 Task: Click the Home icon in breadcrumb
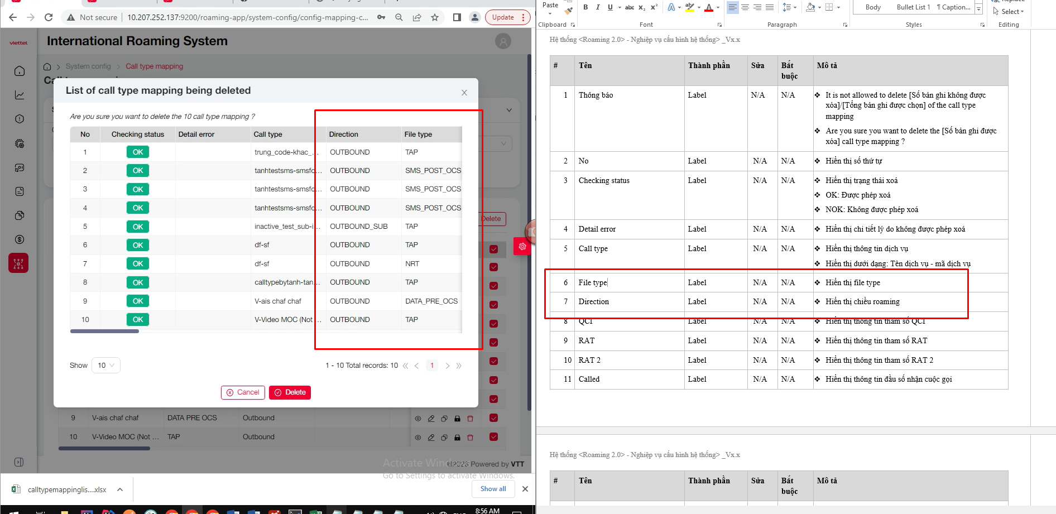tap(47, 66)
